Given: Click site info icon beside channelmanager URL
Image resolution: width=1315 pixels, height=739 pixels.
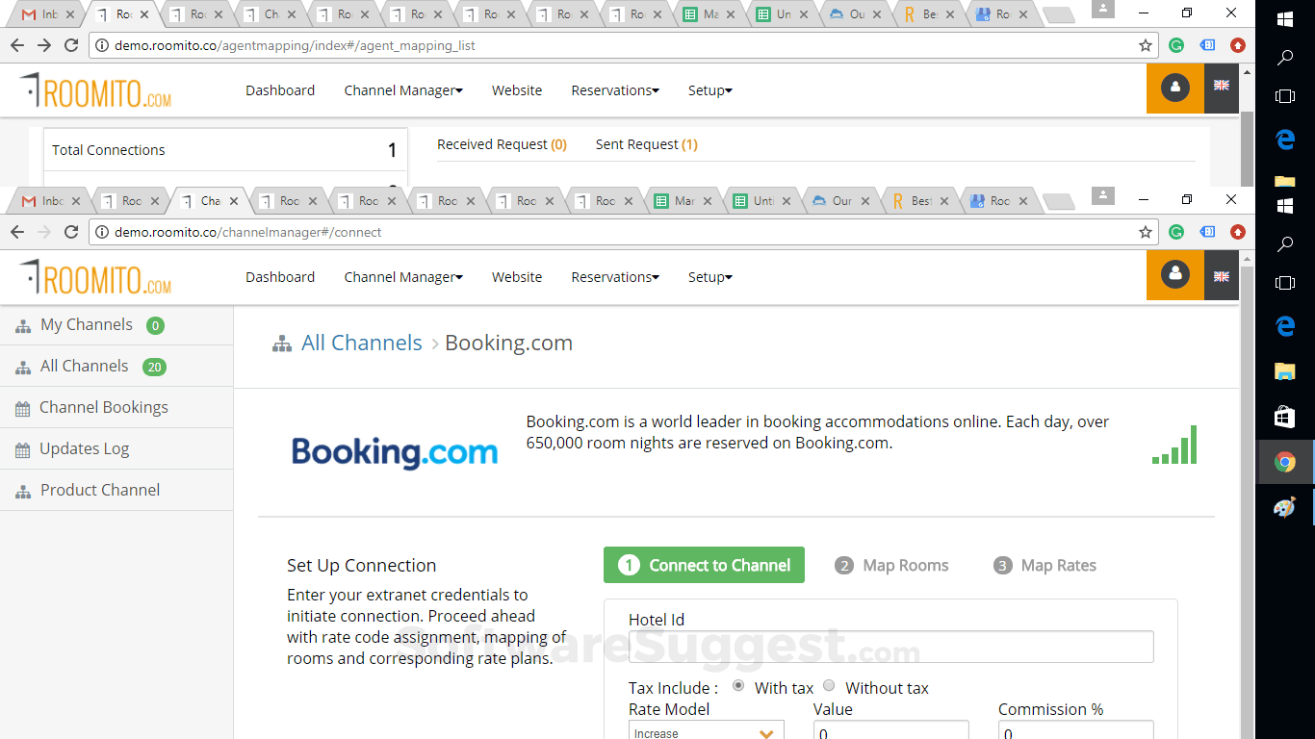Looking at the screenshot, I should [x=101, y=232].
